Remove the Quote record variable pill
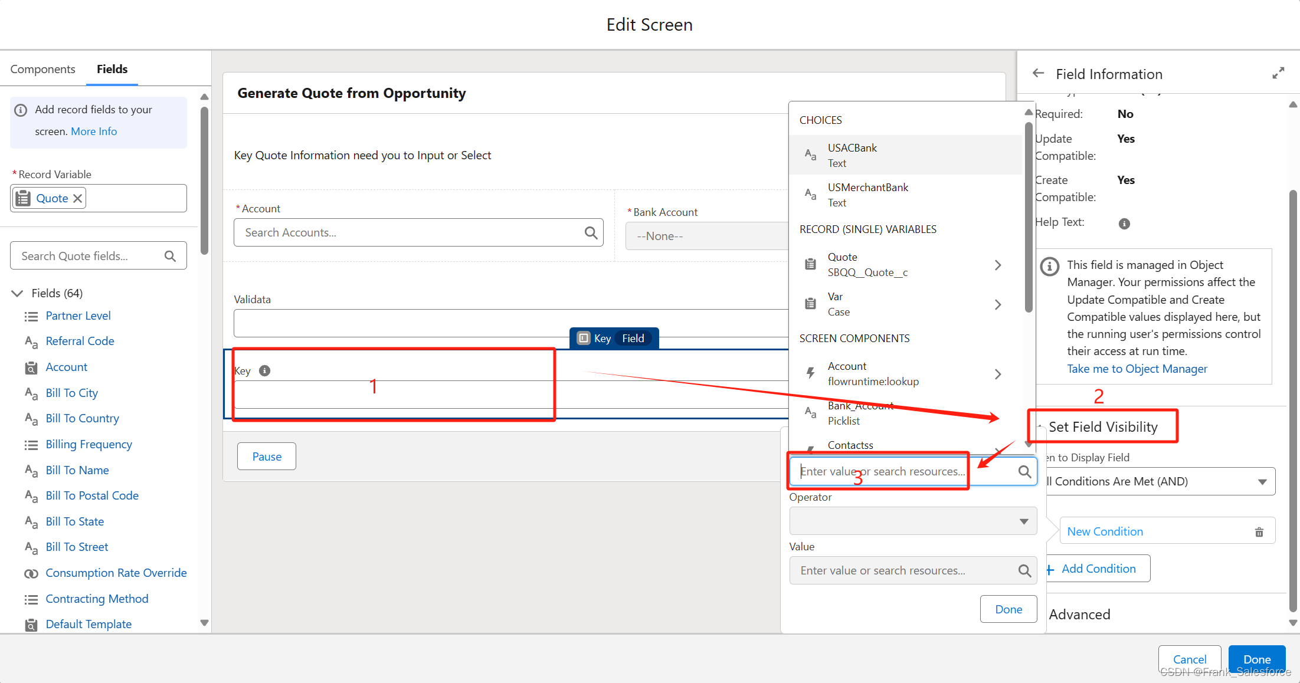The height and width of the screenshot is (683, 1300). click(78, 199)
